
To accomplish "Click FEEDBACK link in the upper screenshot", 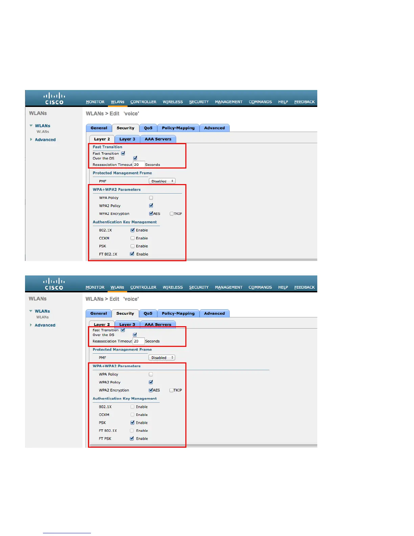I will pyautogui.click(x=304, y=102).
